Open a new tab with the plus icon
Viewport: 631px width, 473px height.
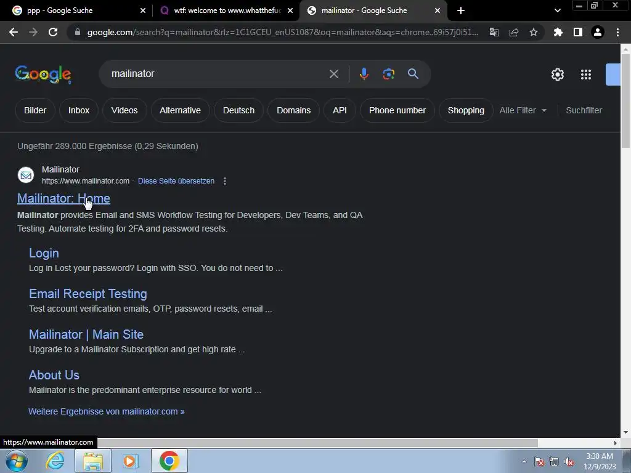point(461,10)
